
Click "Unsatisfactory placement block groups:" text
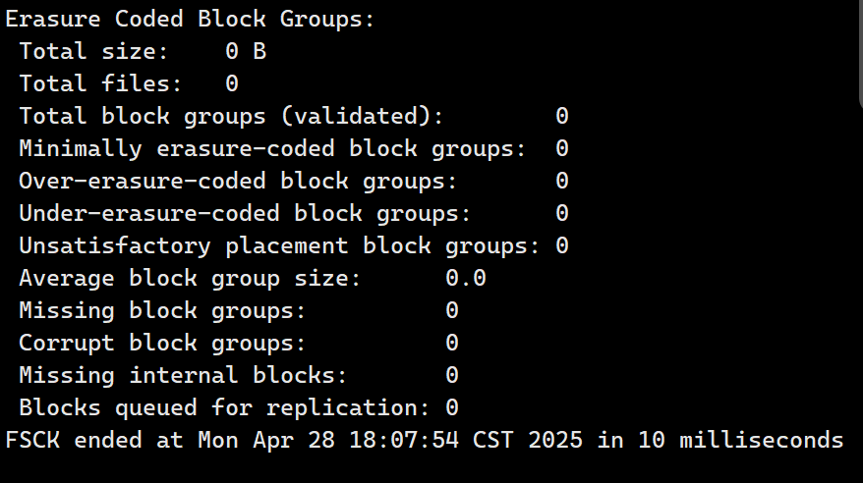coord(279,245)
